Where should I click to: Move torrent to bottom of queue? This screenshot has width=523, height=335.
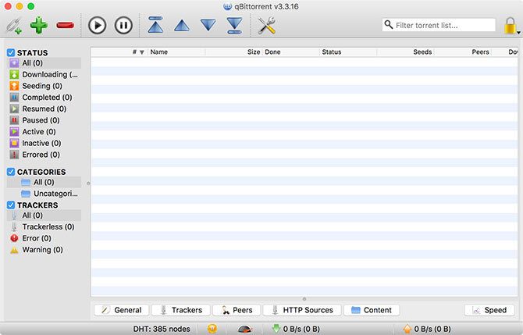234,25
